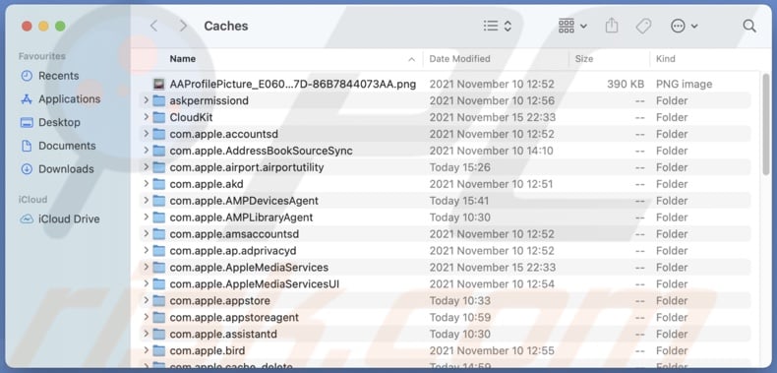The width and height of the screenshot is (777, 373).
Task: Expand the com.apple.AMPLibraryAgent folder
Action: (x=146, y=218)
